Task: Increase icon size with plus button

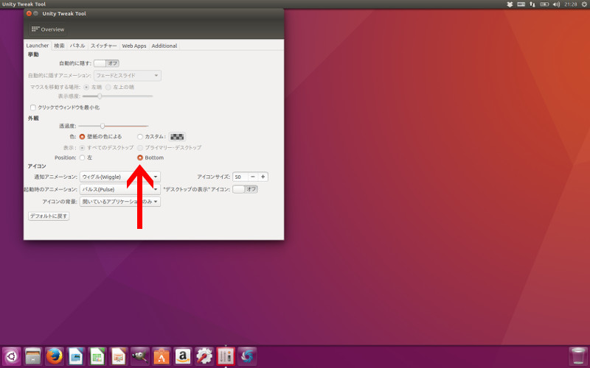Action: (x=263, y=177)
